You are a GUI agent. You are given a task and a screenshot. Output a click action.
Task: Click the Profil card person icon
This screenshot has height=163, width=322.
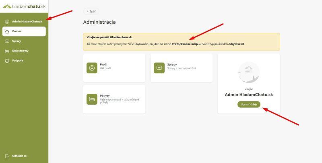[92, 68]
